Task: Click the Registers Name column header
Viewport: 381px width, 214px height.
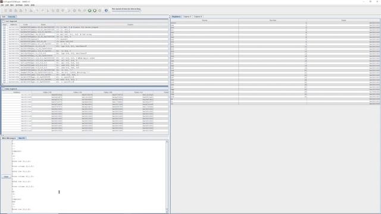Action: point(205,20)
